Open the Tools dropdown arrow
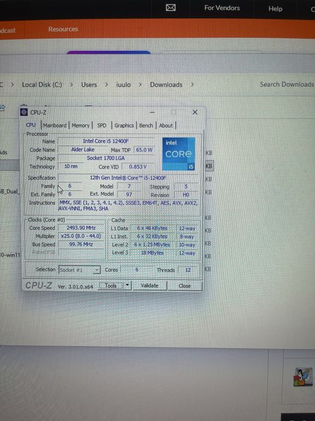Image resolution: width=315 pixels, height=421 pixels. (127, 286)
